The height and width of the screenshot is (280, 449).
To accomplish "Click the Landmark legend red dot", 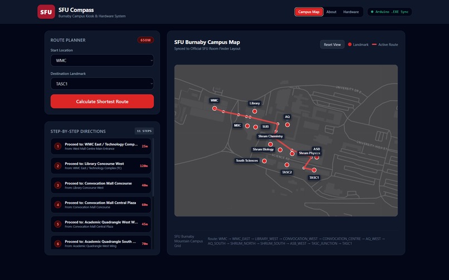I will pos(350,45).
